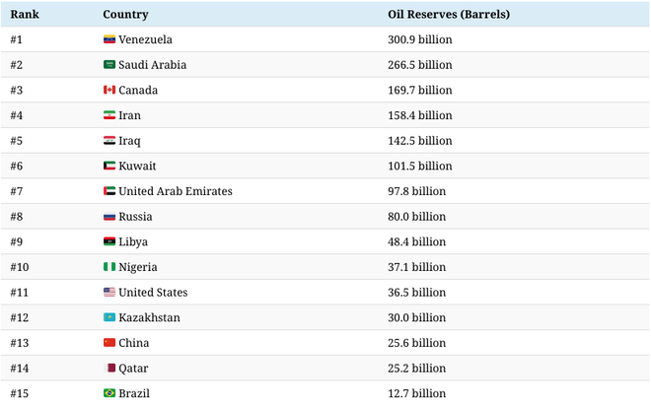This screenshot has height=410, width=651.
Task: Click the Russia flag icon
Action: click(x=109, y=217)
